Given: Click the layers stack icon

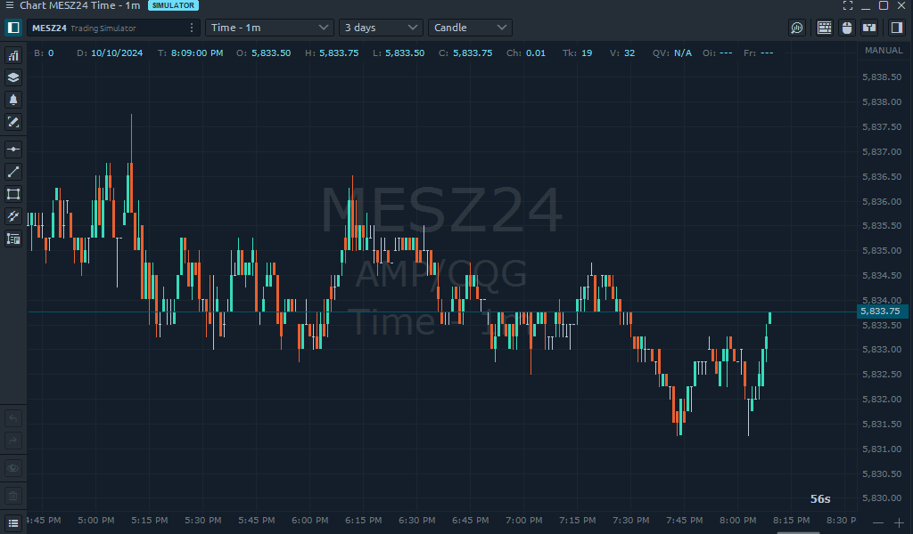Looking at the screenshot, I should pyautogui.click(x=13, y=77).
